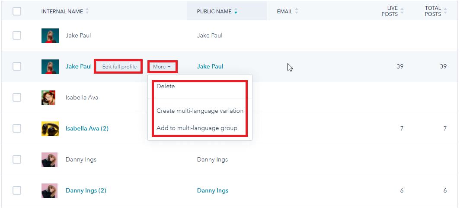Click the Live Posts sort arrows
The image size is (460, 208).
tap(402, 11)
